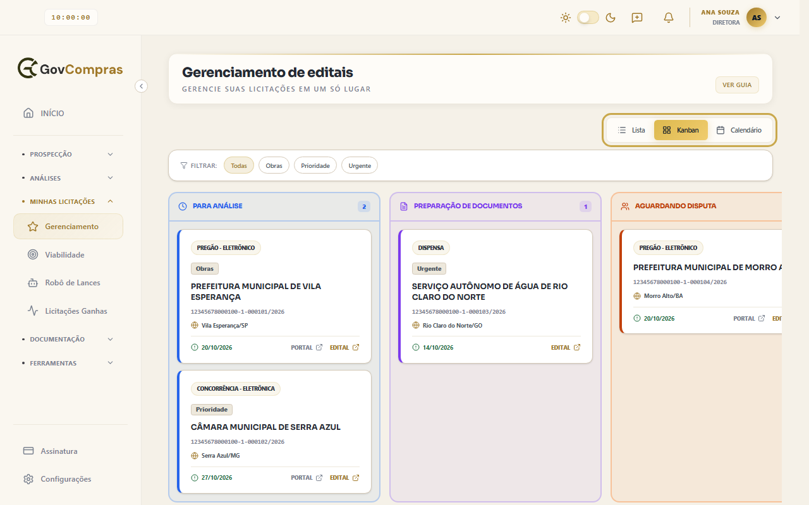Collapse the Minhas Licitações section
809x505 pixels.
[x=68, y=202]
